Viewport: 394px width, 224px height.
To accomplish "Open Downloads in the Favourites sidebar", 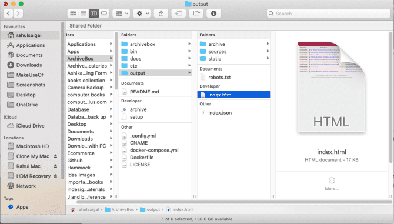I will tap(30, 65).
